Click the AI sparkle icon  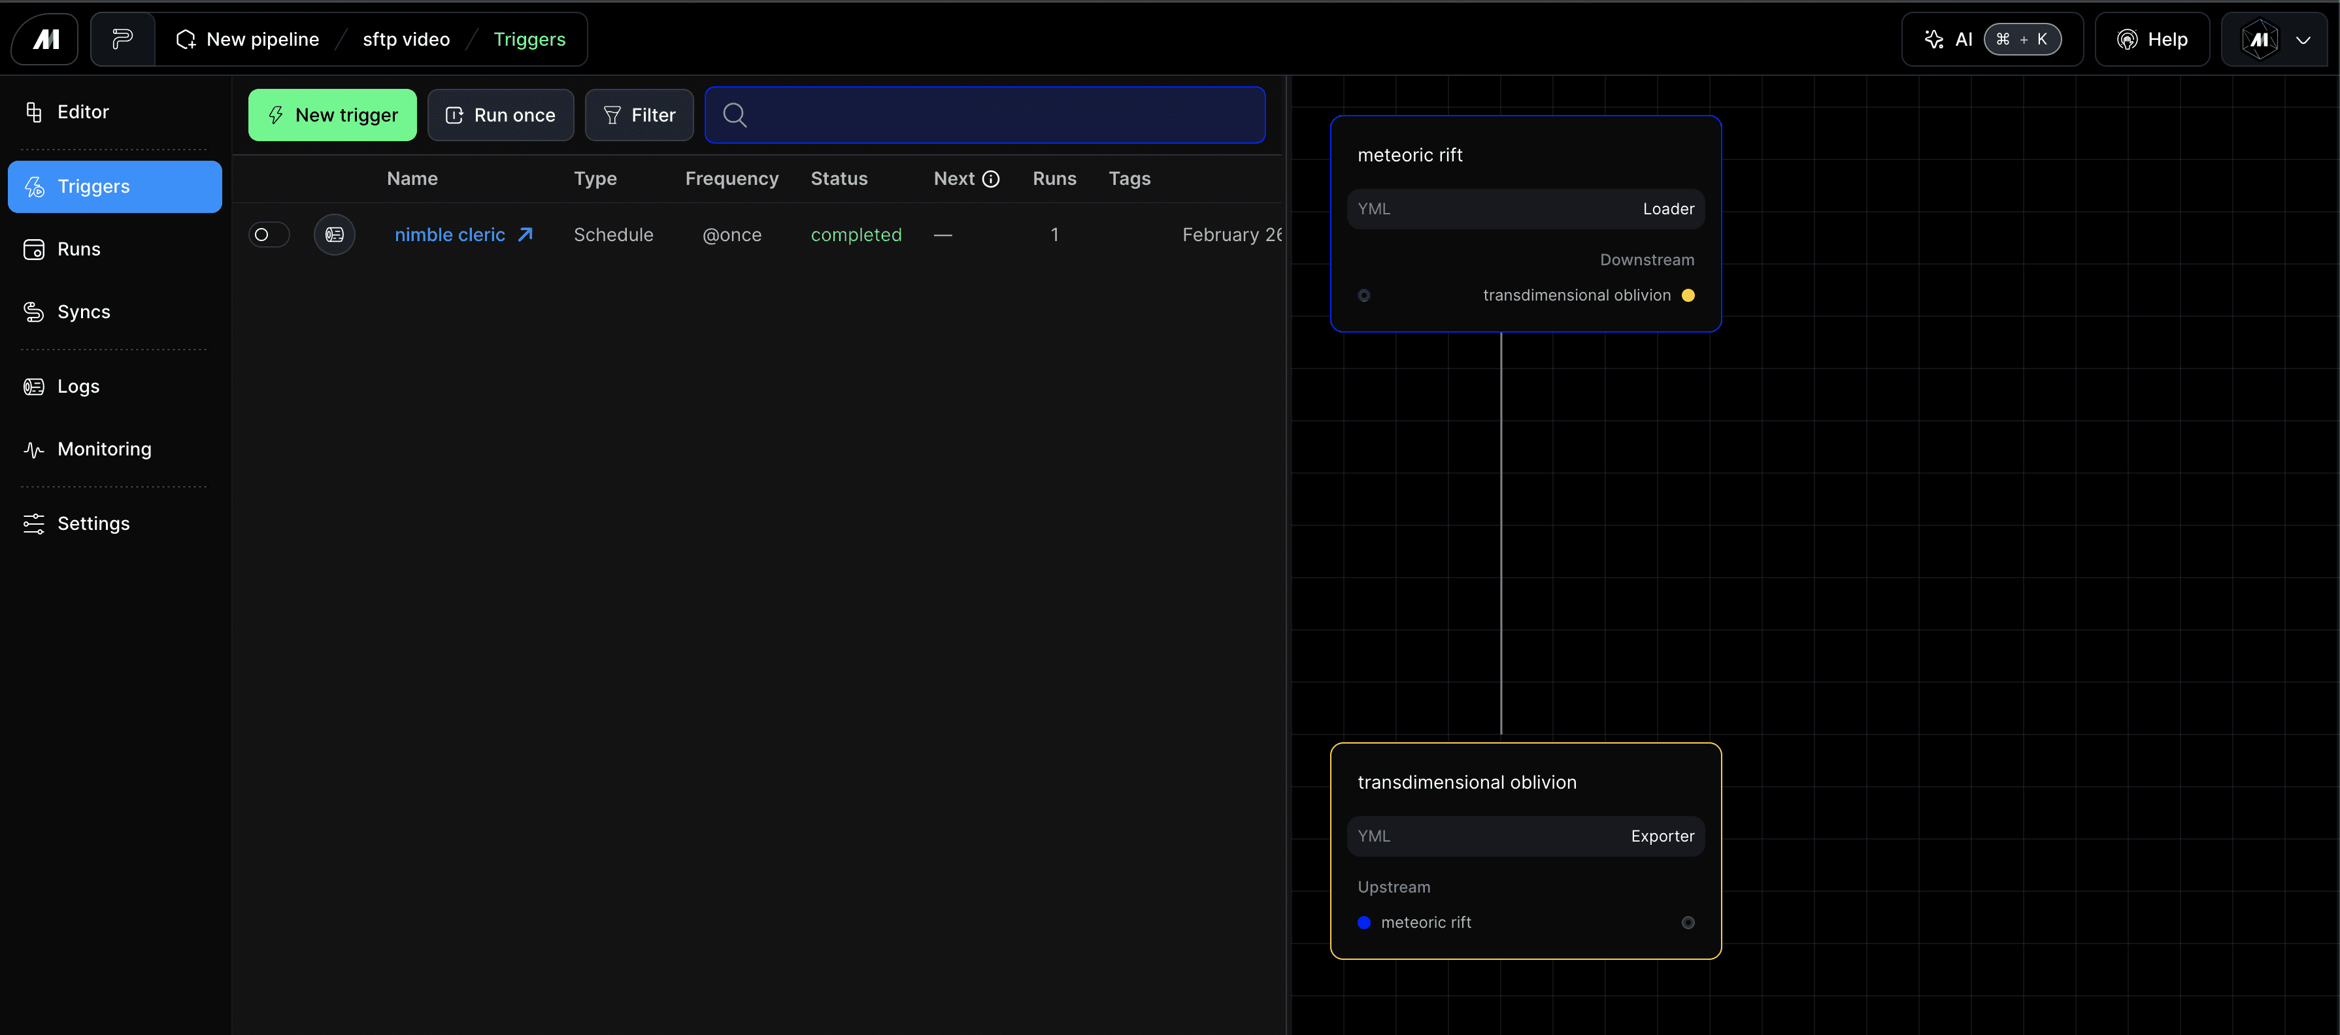[x=1934, y=39]
